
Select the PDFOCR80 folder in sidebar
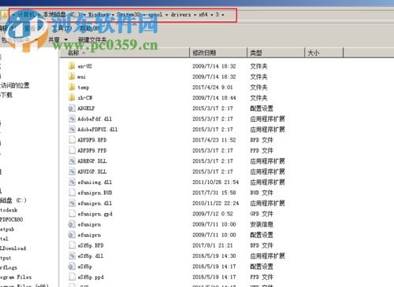(x=12, y=219)
